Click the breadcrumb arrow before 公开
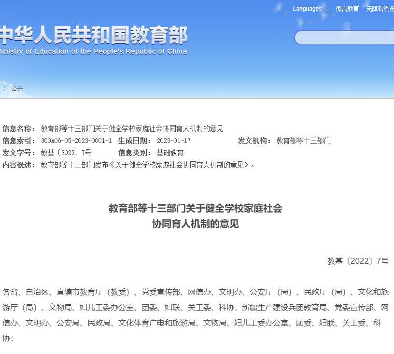394x354 pixels. 4,88
